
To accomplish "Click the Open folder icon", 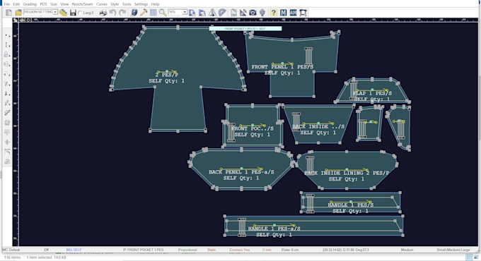I will pos(18,13).
